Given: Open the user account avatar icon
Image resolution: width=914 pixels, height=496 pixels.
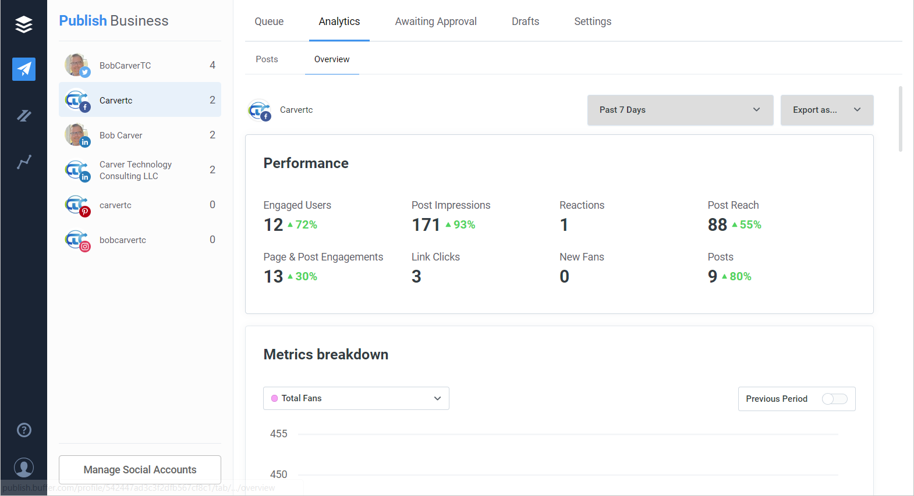Looking at the screenshot, I should coord(24,468).
